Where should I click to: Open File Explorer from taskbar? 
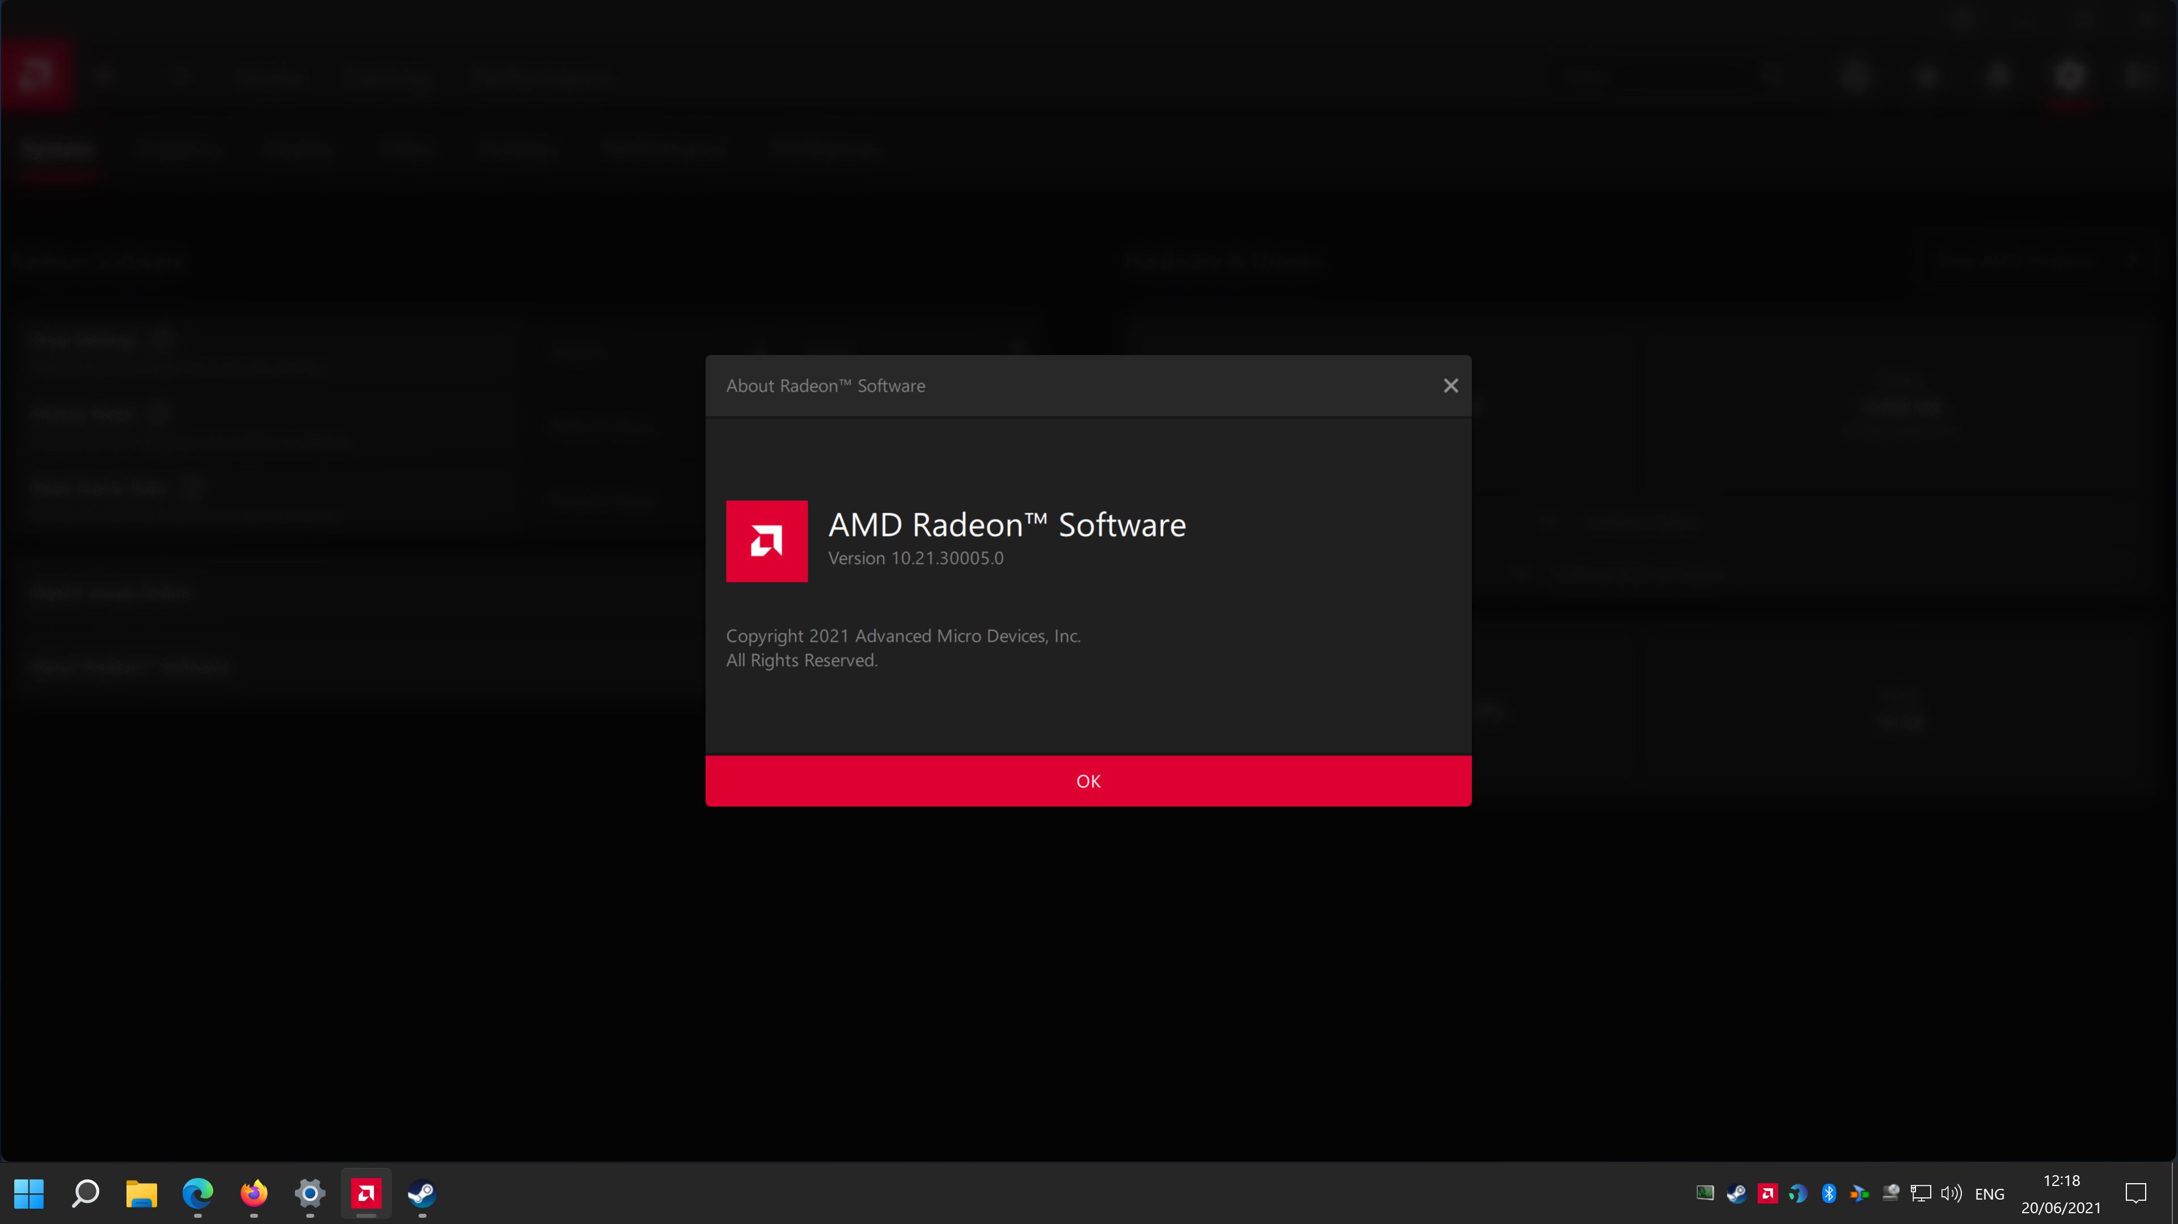coord(141,1193)
